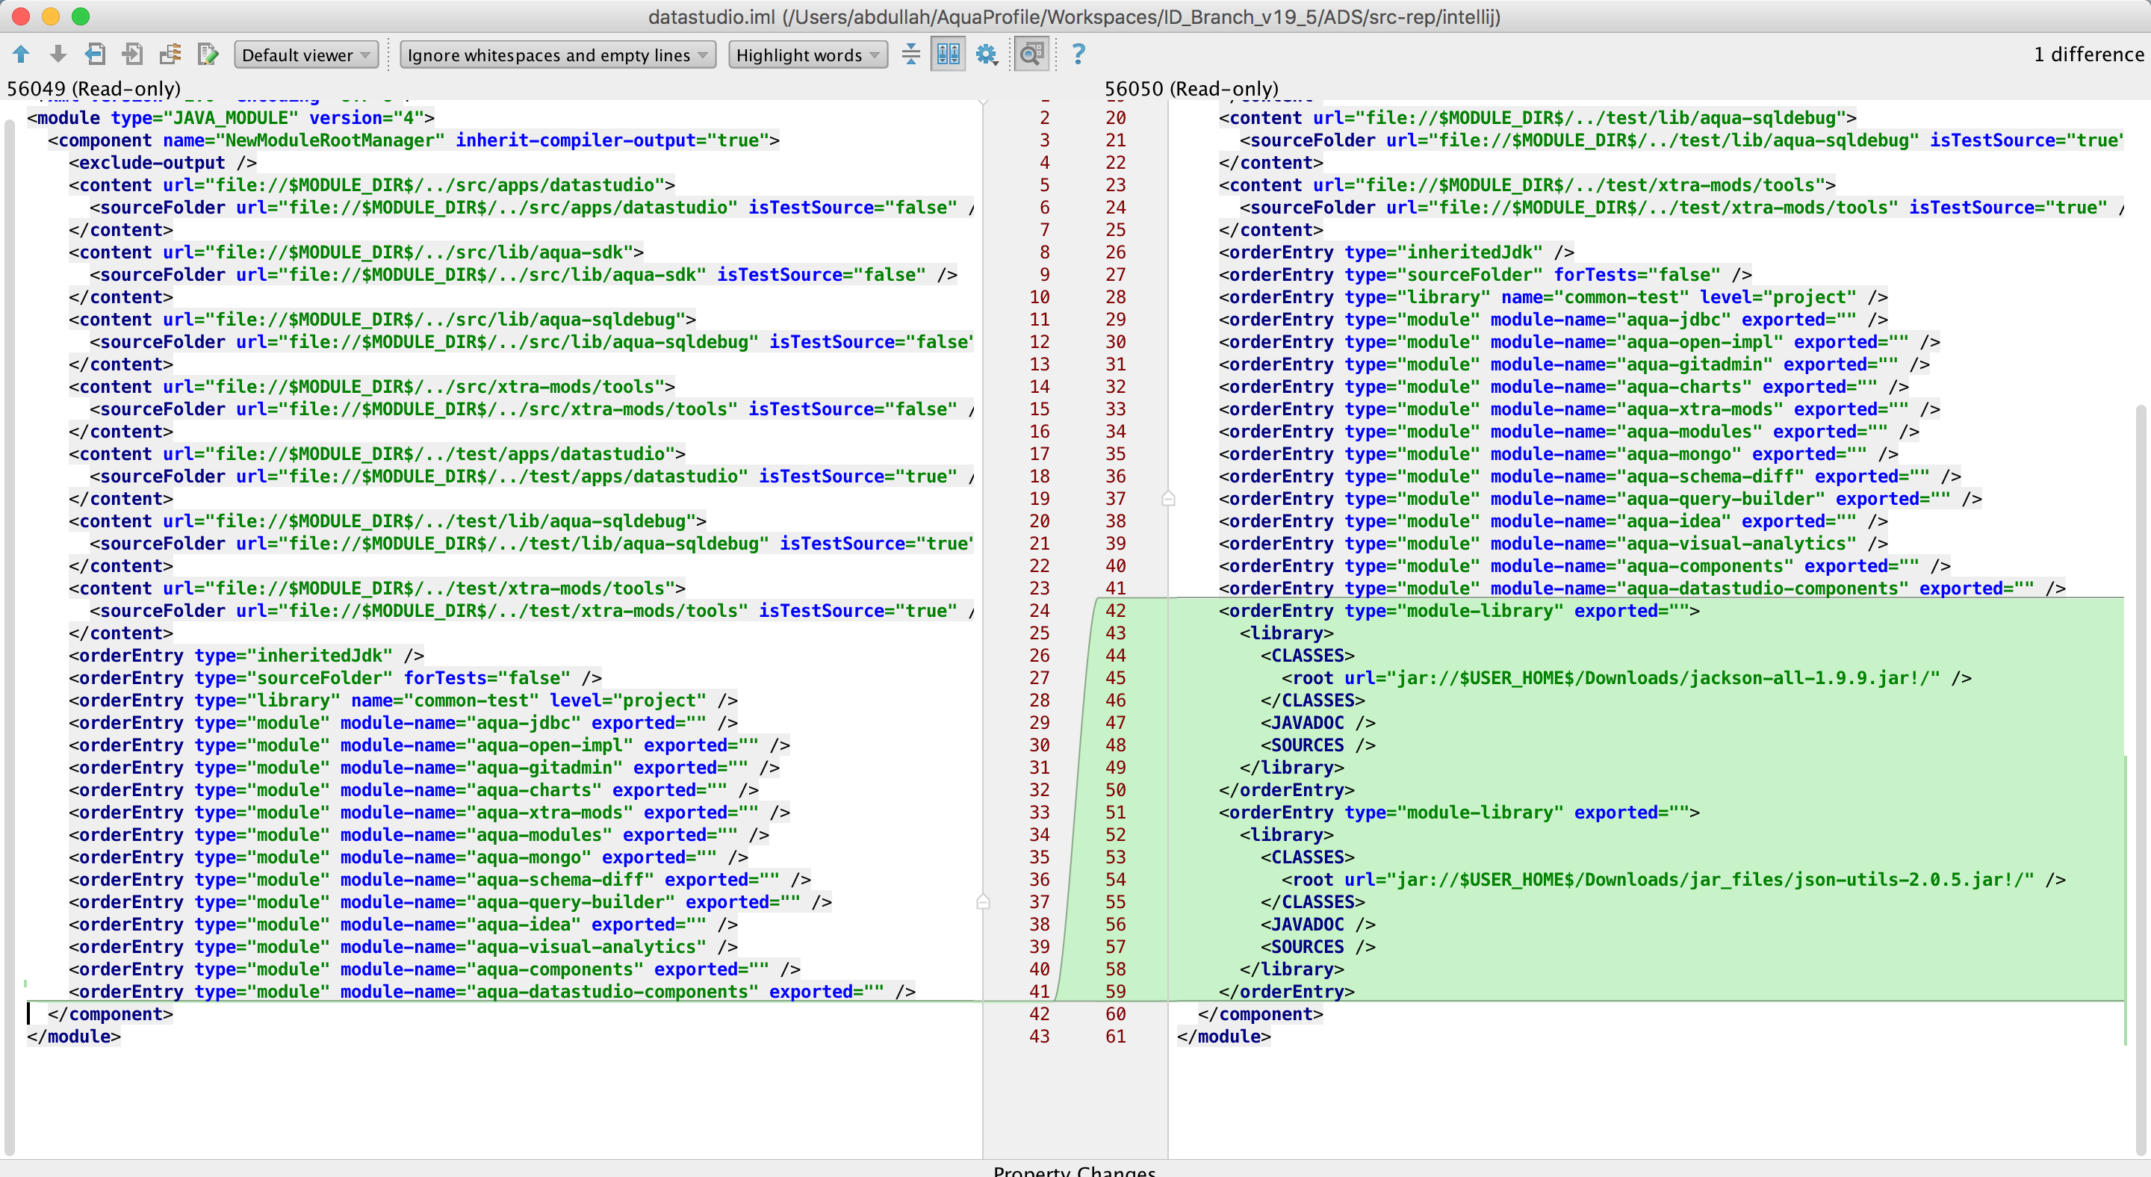2151x1177 pixels.
Task: Click right pane aqua-schema-diff orderEntry line
Action: pos(1590,476)
